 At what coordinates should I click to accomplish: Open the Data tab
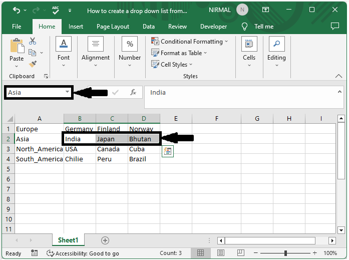point(149,27)
